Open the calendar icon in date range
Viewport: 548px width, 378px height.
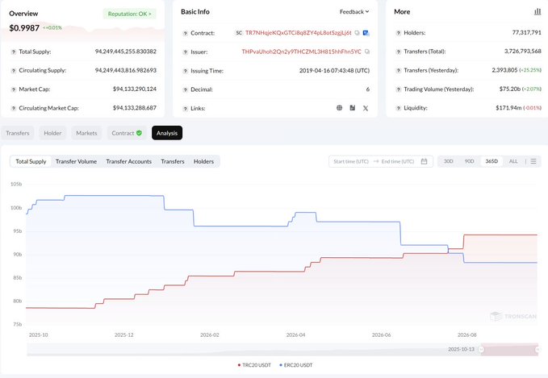point(424,161)
